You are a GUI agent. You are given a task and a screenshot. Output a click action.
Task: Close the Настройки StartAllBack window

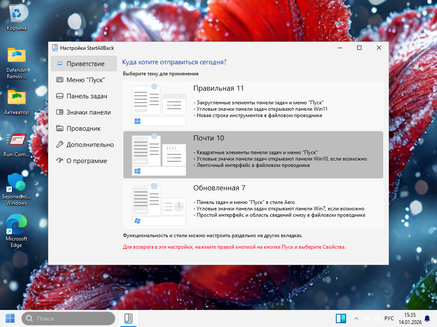[379, 48]
